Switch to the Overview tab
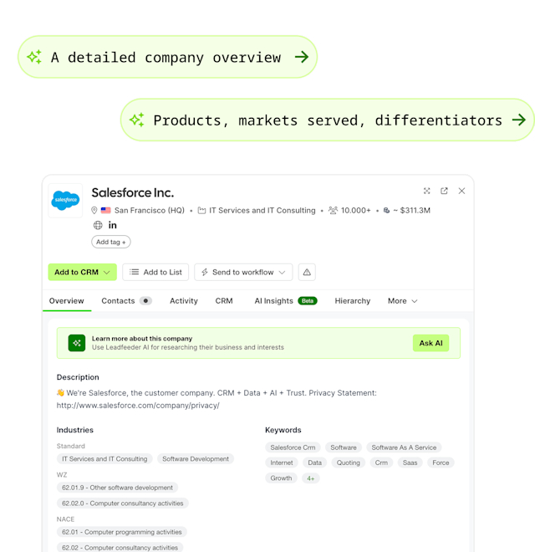The width and height of the screenshot is (535, 552). 67,301
